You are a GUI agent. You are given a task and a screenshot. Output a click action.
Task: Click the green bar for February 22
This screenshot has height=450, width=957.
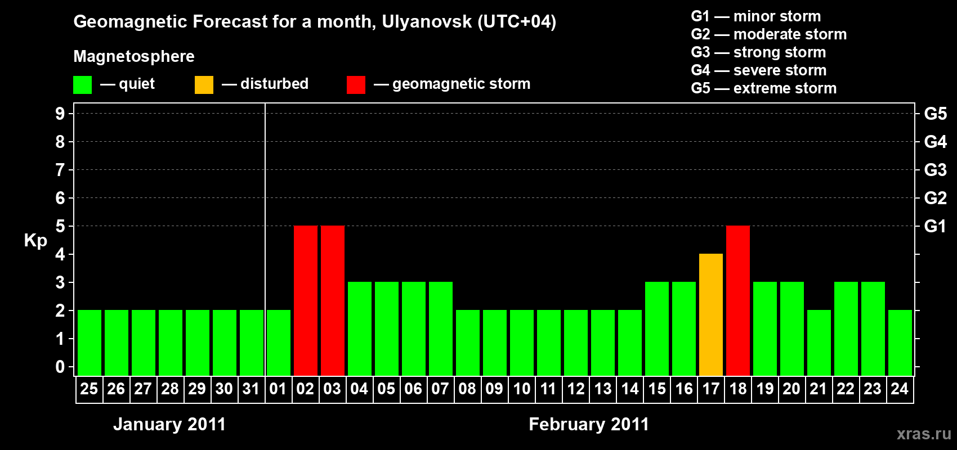click(846, 328)
